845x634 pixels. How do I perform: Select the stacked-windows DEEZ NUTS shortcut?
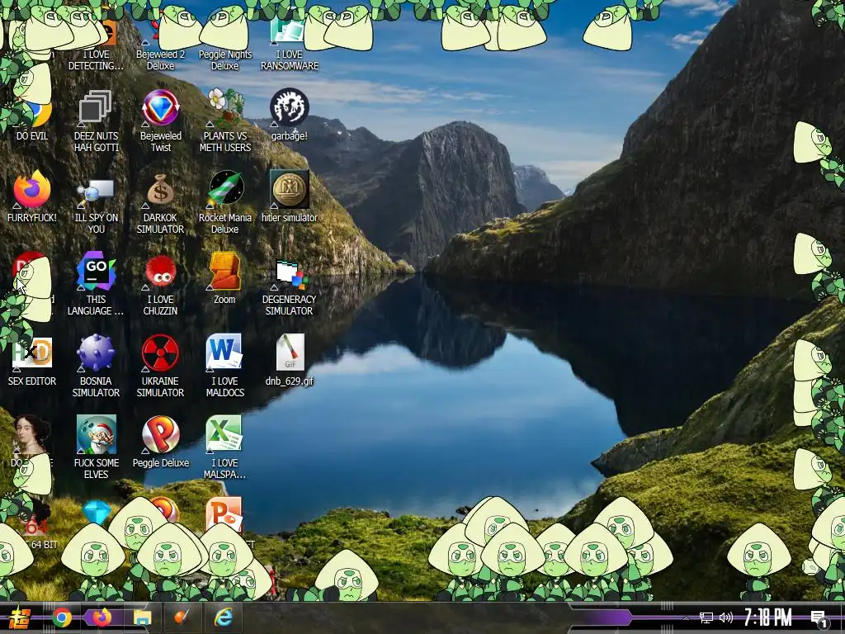coord(96,108)
